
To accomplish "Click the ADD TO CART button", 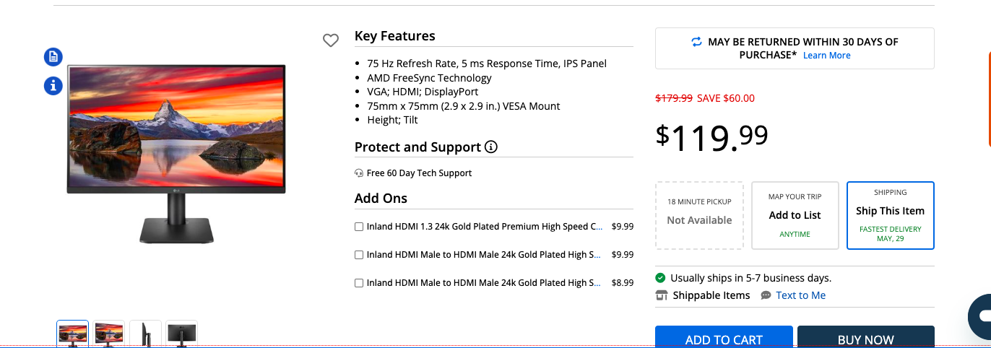I will click(x=724, y=338).
